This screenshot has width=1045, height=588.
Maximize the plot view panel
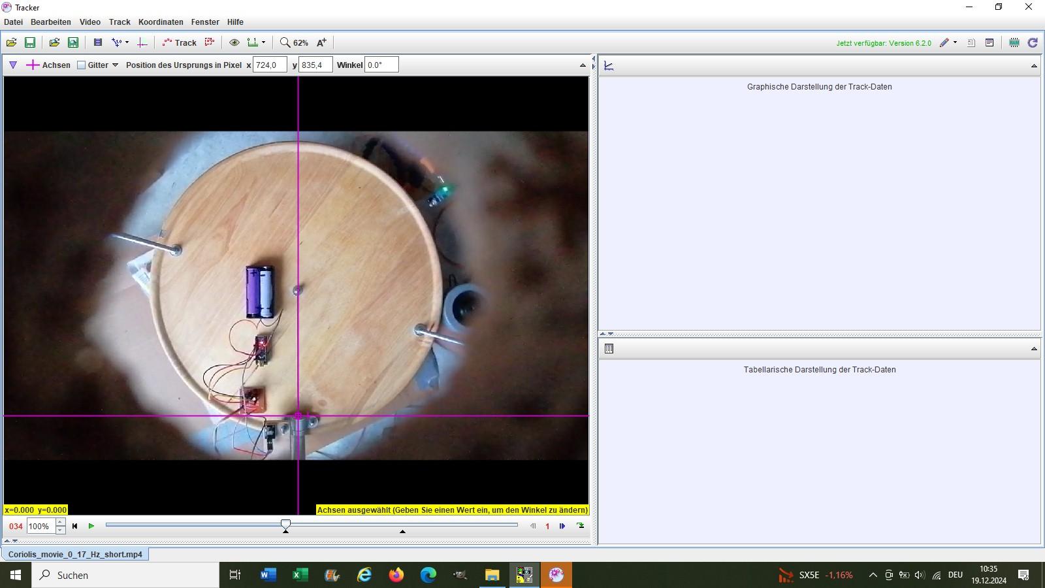point(1034,66)
